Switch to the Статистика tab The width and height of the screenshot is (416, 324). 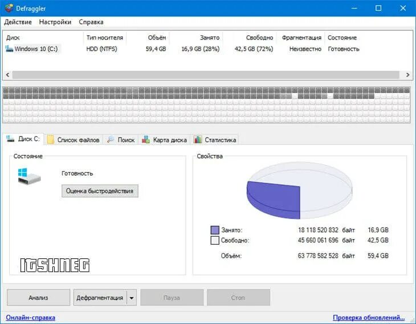click(215, 140)
